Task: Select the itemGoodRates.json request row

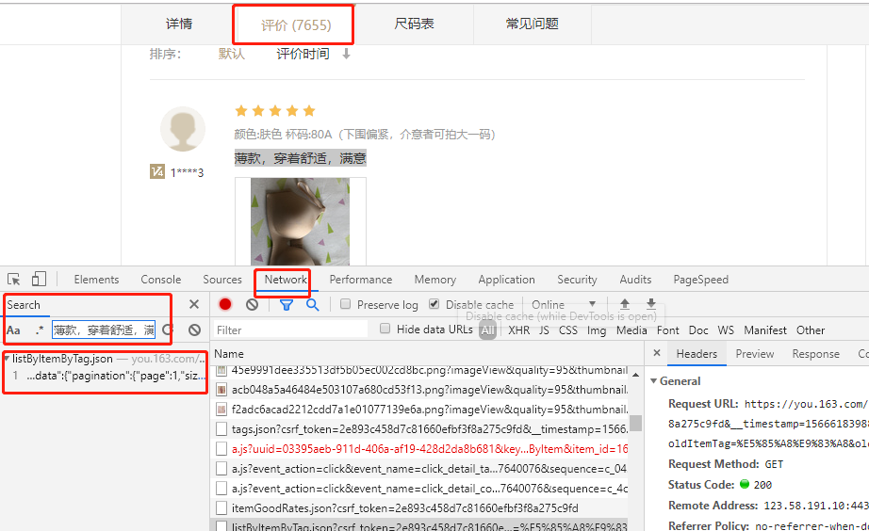Action: [x=421, y=507]
